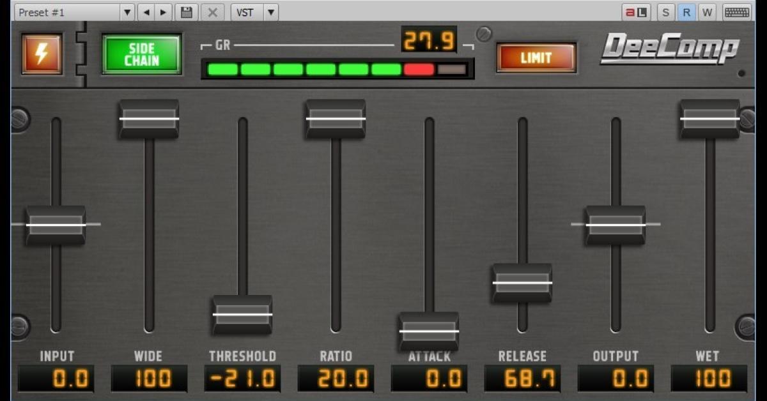Go to the next preset arrow

pos(164,12)
